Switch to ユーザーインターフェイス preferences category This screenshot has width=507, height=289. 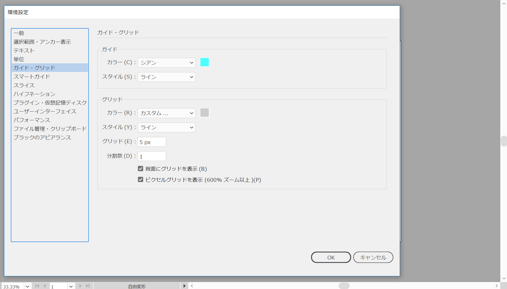click(x=45, y=111)
